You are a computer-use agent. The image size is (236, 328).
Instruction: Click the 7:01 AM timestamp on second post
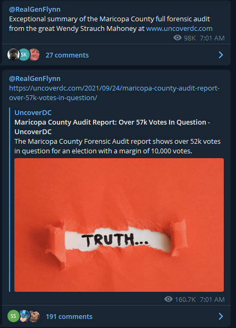click(212, 300)
